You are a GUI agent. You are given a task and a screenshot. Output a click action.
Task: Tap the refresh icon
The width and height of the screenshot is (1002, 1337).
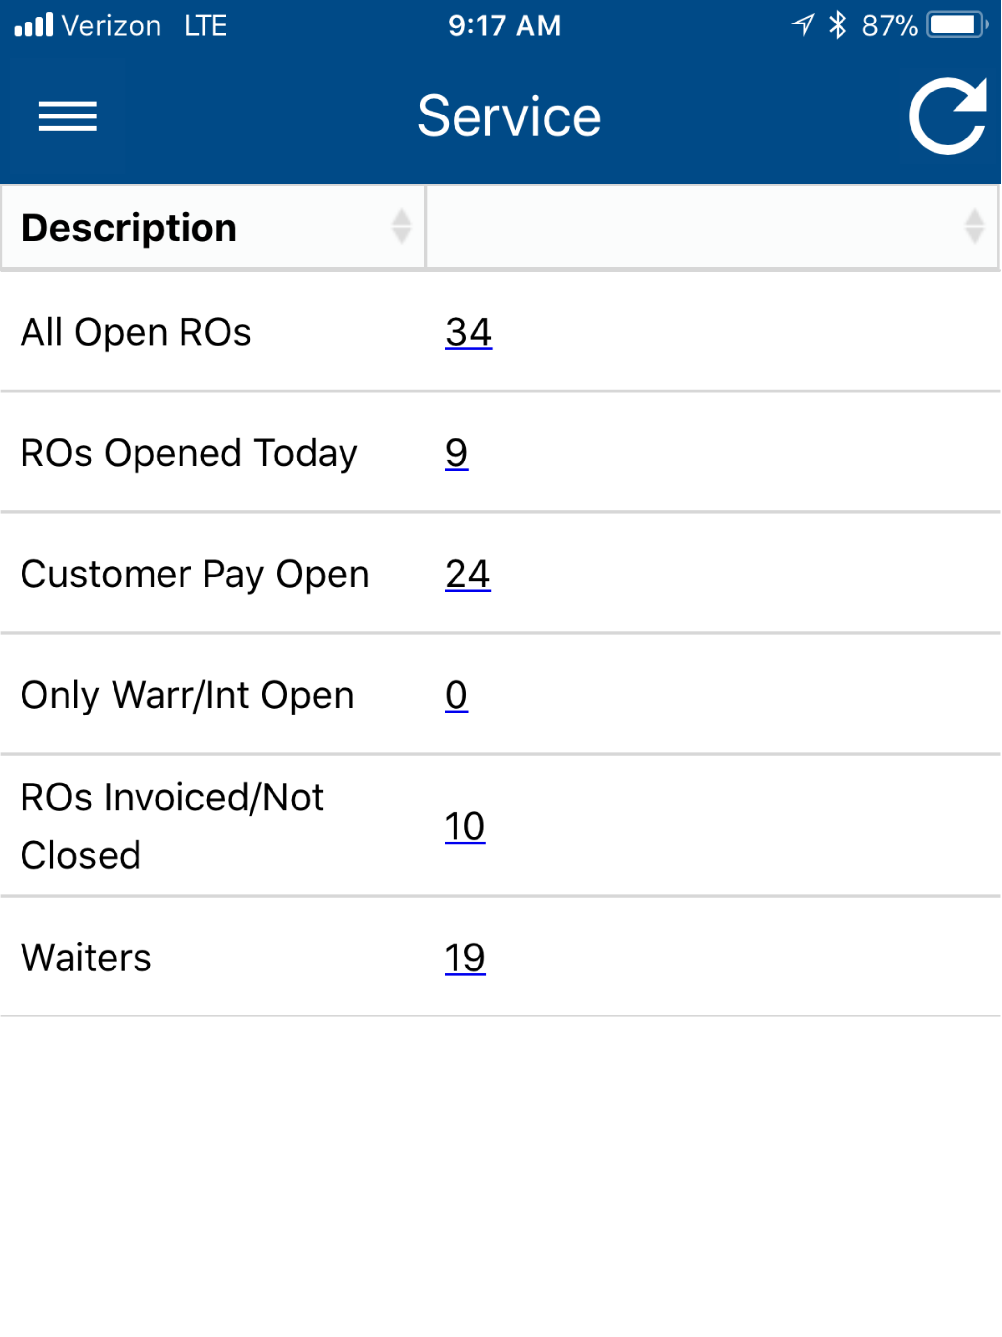(948, 115)
